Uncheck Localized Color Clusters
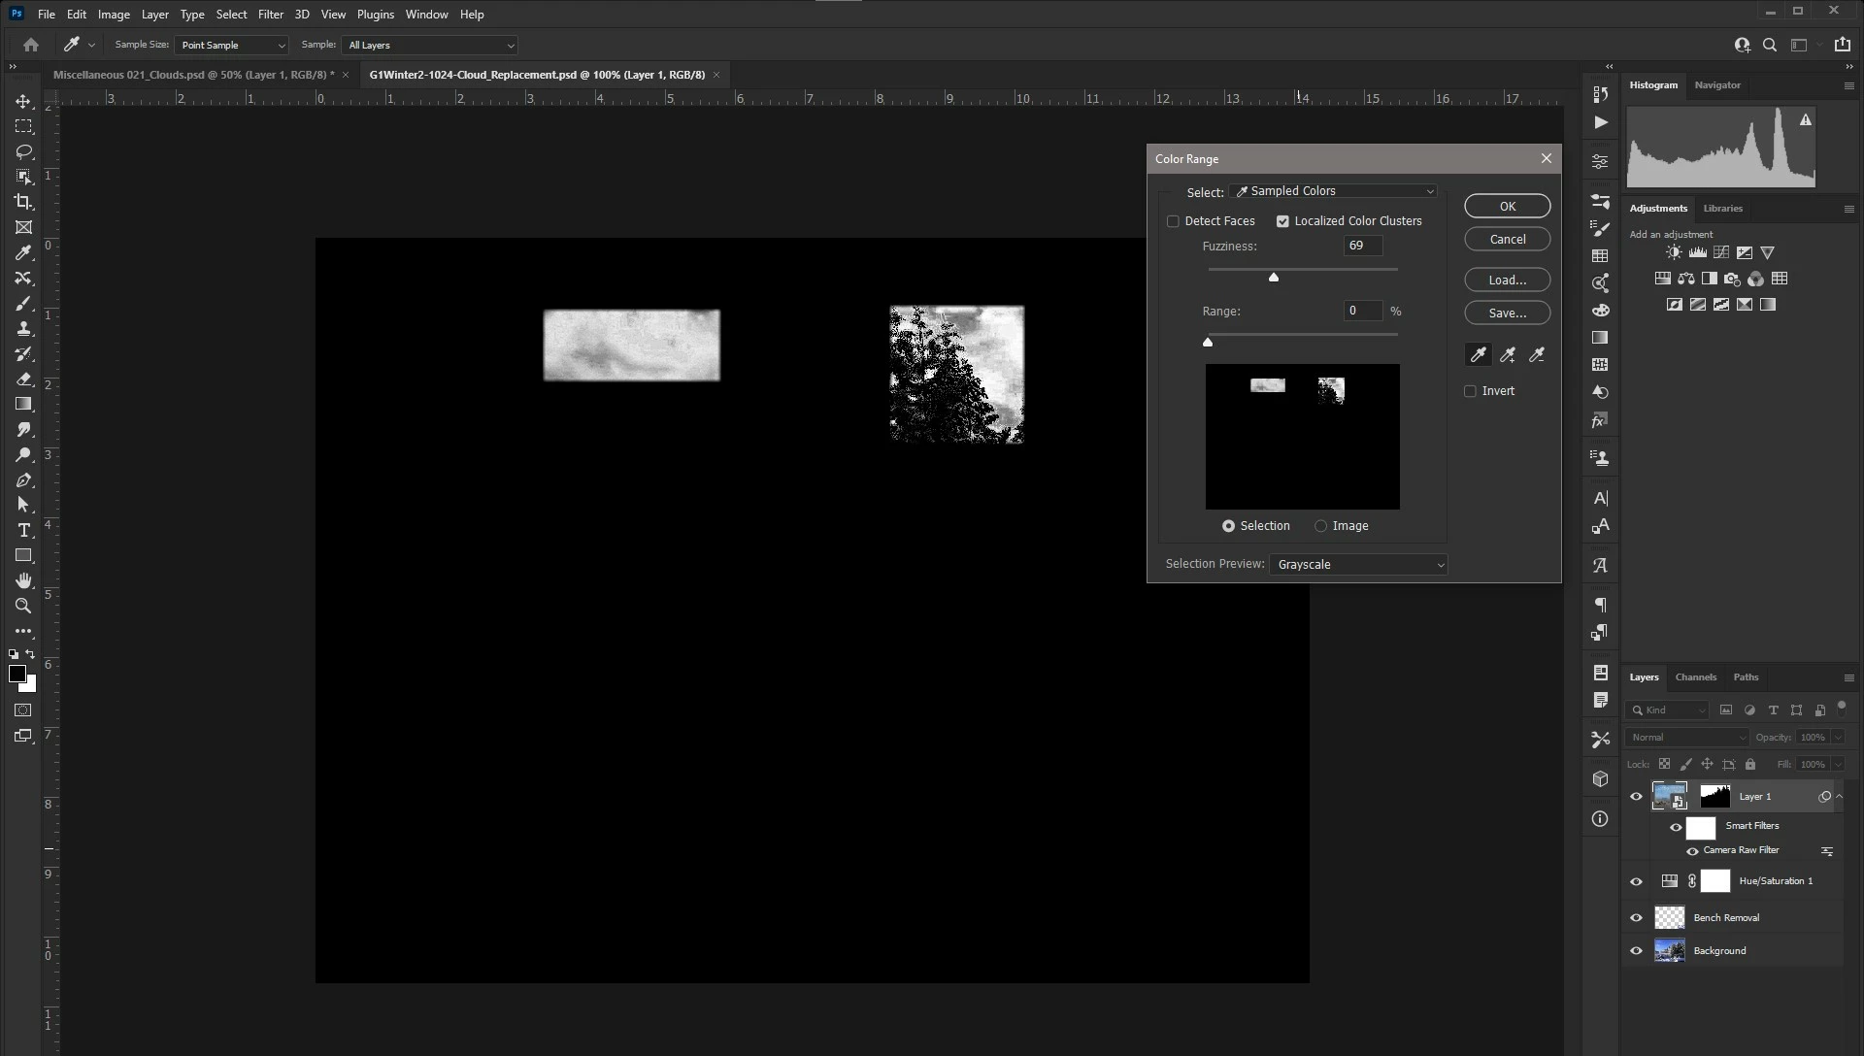The image size is (1864, 1056). 1282,221
